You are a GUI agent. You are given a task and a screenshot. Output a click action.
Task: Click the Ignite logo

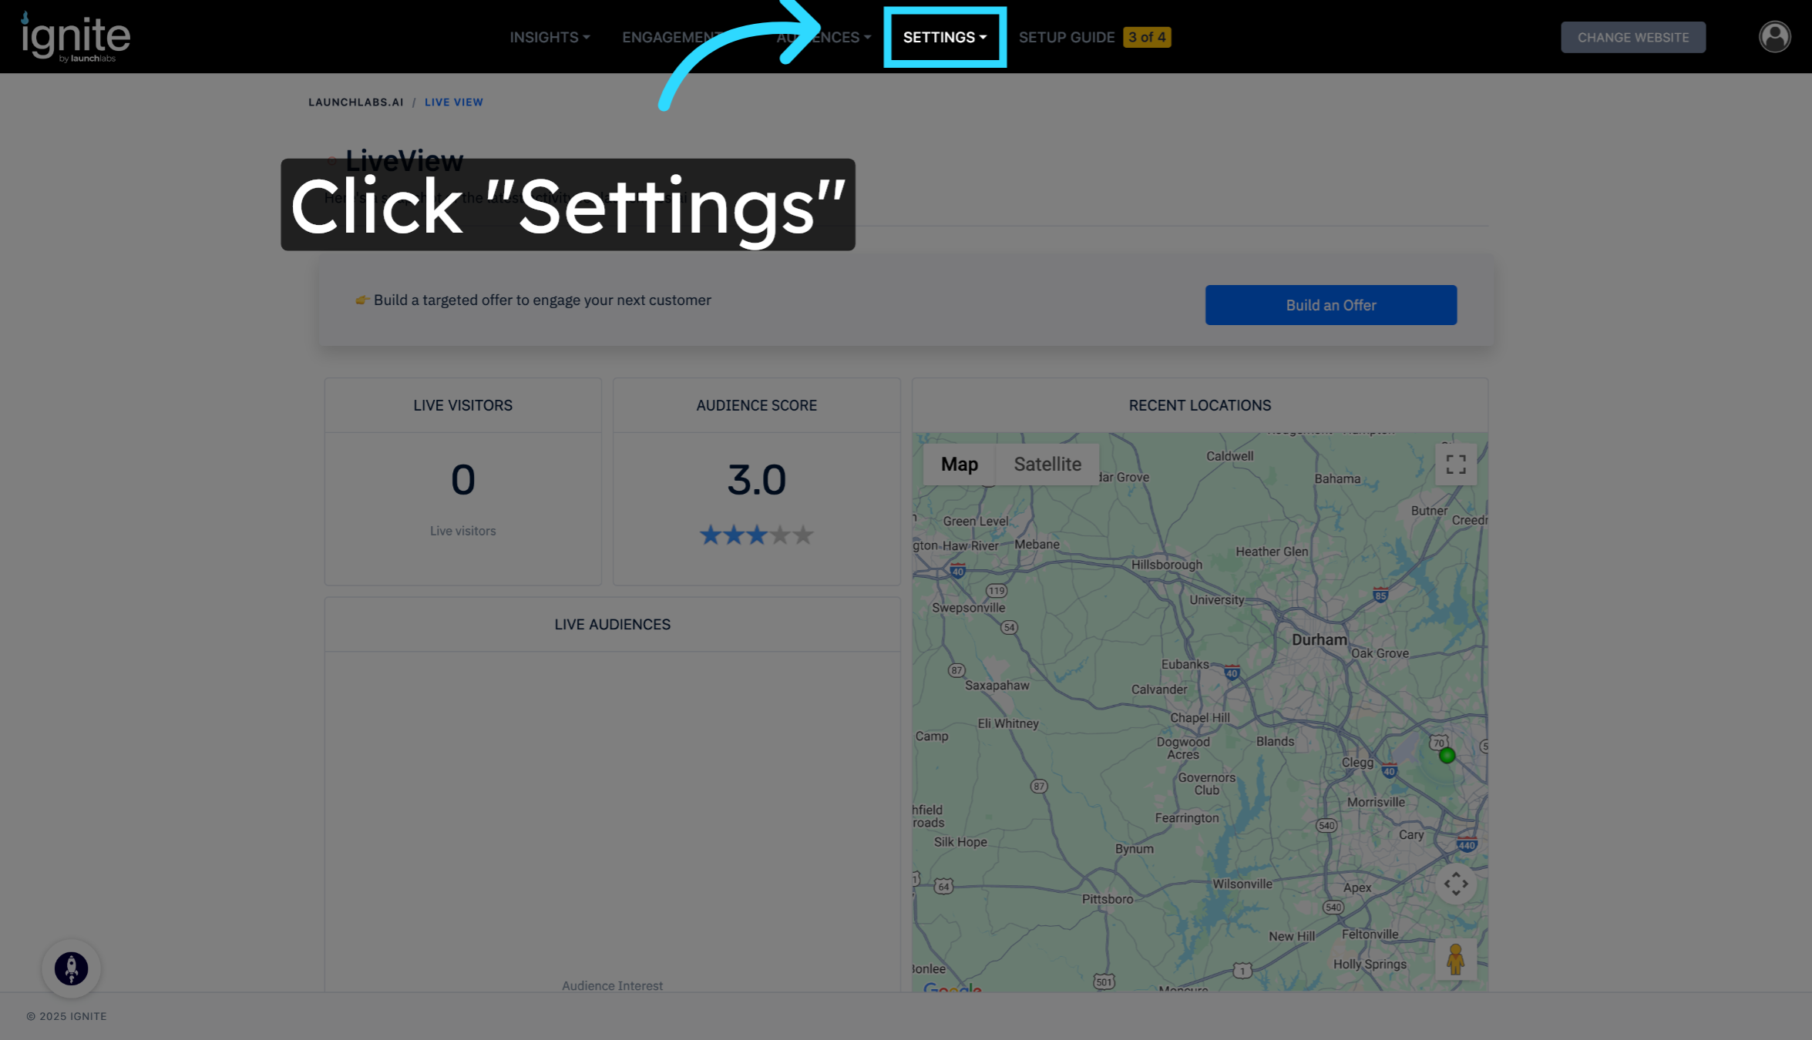[x=76, y=37]
